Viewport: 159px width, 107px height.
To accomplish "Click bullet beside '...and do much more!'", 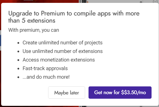I will [18, 77].
